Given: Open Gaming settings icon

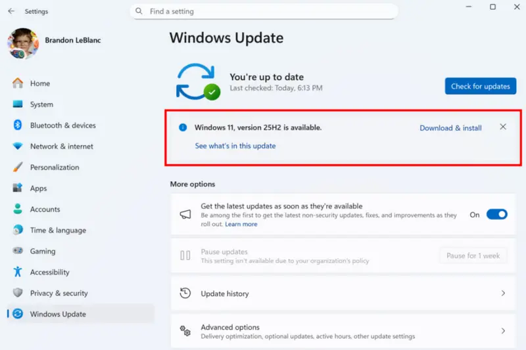Looking at the screenshot, I should click(x=18, y=252).
